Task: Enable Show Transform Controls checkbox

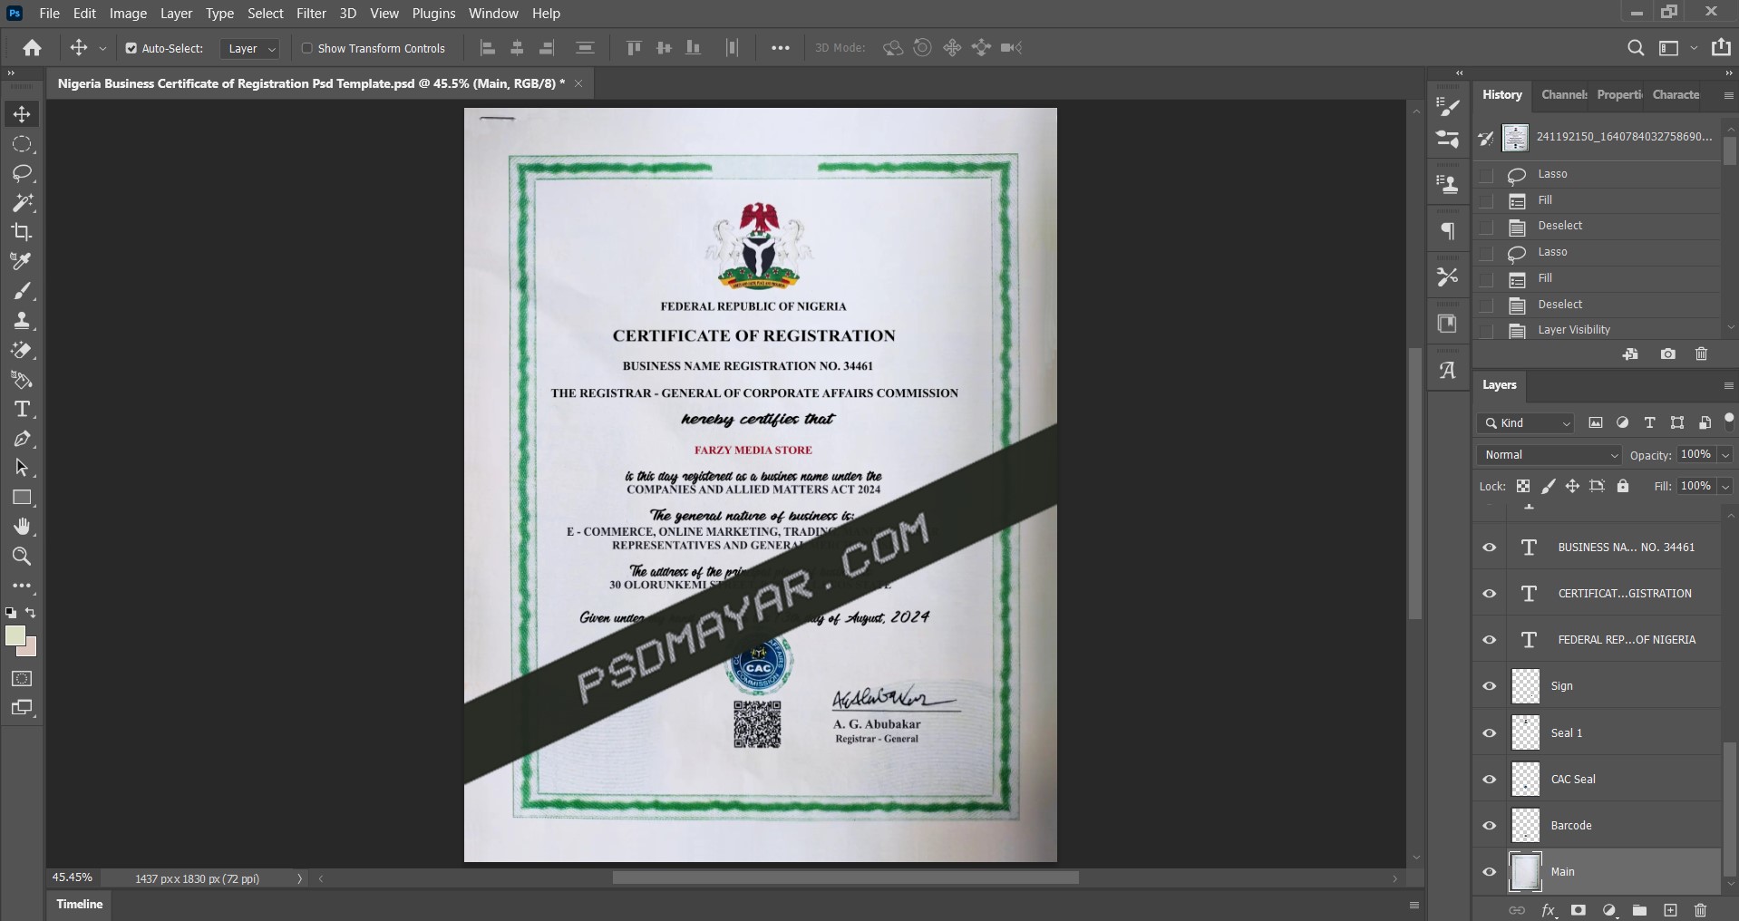Action: (x=306, y=48)
